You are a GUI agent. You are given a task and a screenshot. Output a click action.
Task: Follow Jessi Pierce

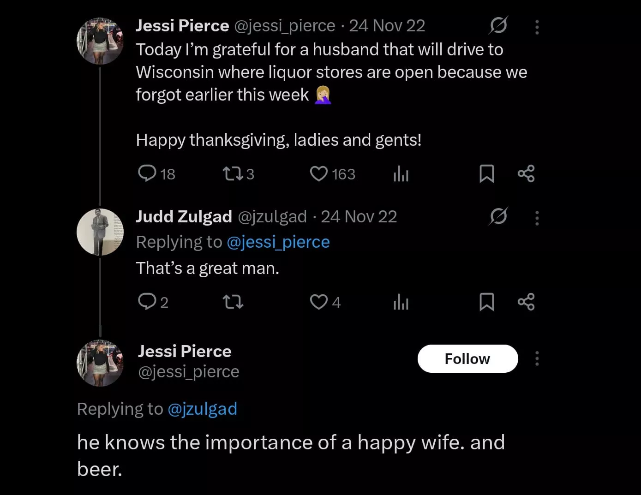(467, 358)
